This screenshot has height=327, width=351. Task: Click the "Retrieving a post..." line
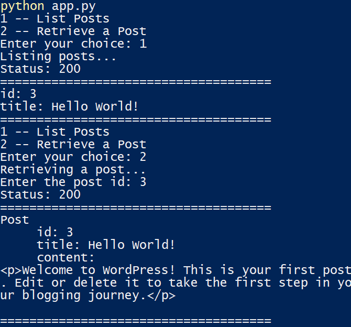pos(73,169)
